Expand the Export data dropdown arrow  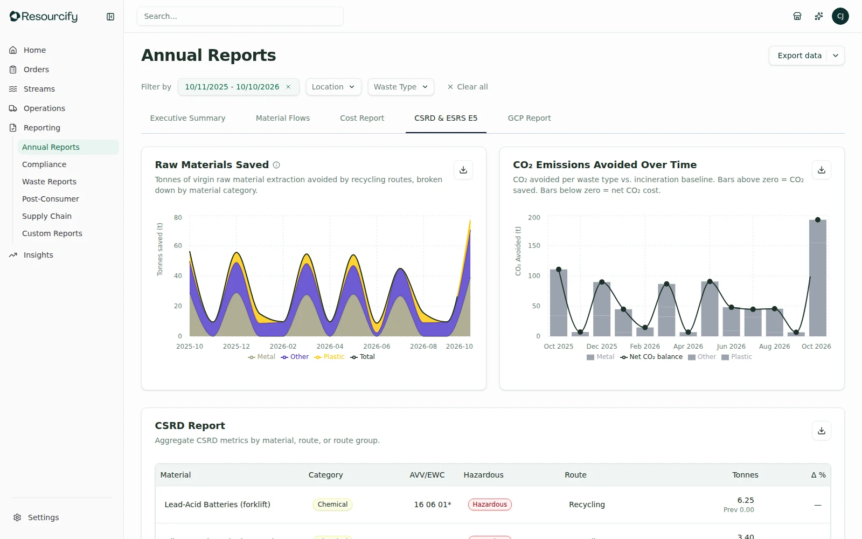pos(836,56)
